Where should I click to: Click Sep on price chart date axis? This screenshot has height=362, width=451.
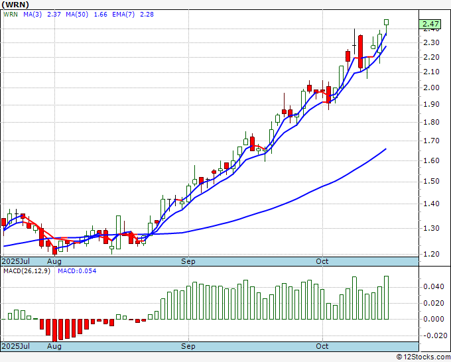tap(188, 262)
